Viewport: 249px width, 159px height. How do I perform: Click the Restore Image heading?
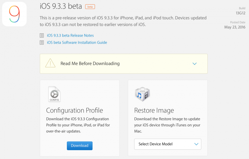coord(154,110)
